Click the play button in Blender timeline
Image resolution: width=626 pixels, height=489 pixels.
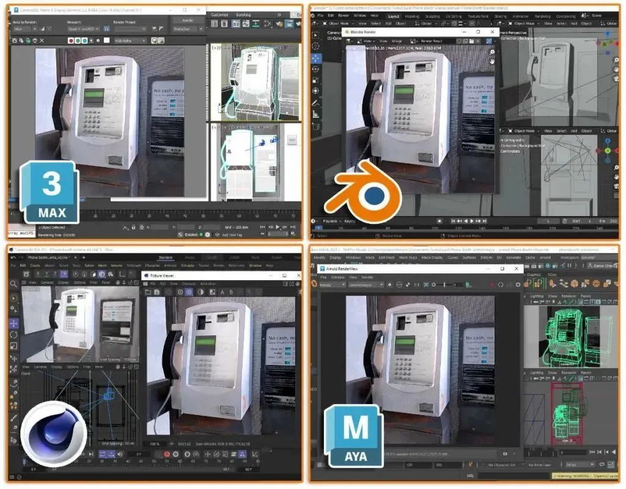(472, 221)
